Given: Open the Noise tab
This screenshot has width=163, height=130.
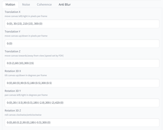Looking at the screenshot, I should (x=26, y=4).
